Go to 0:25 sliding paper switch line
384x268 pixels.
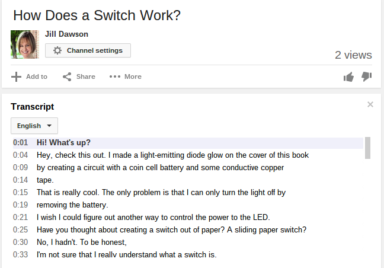pos(188,230)
